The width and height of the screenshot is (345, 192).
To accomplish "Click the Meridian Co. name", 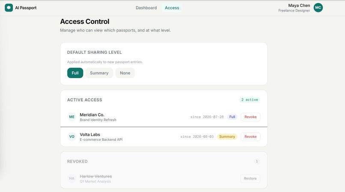I will coord(92,115).
